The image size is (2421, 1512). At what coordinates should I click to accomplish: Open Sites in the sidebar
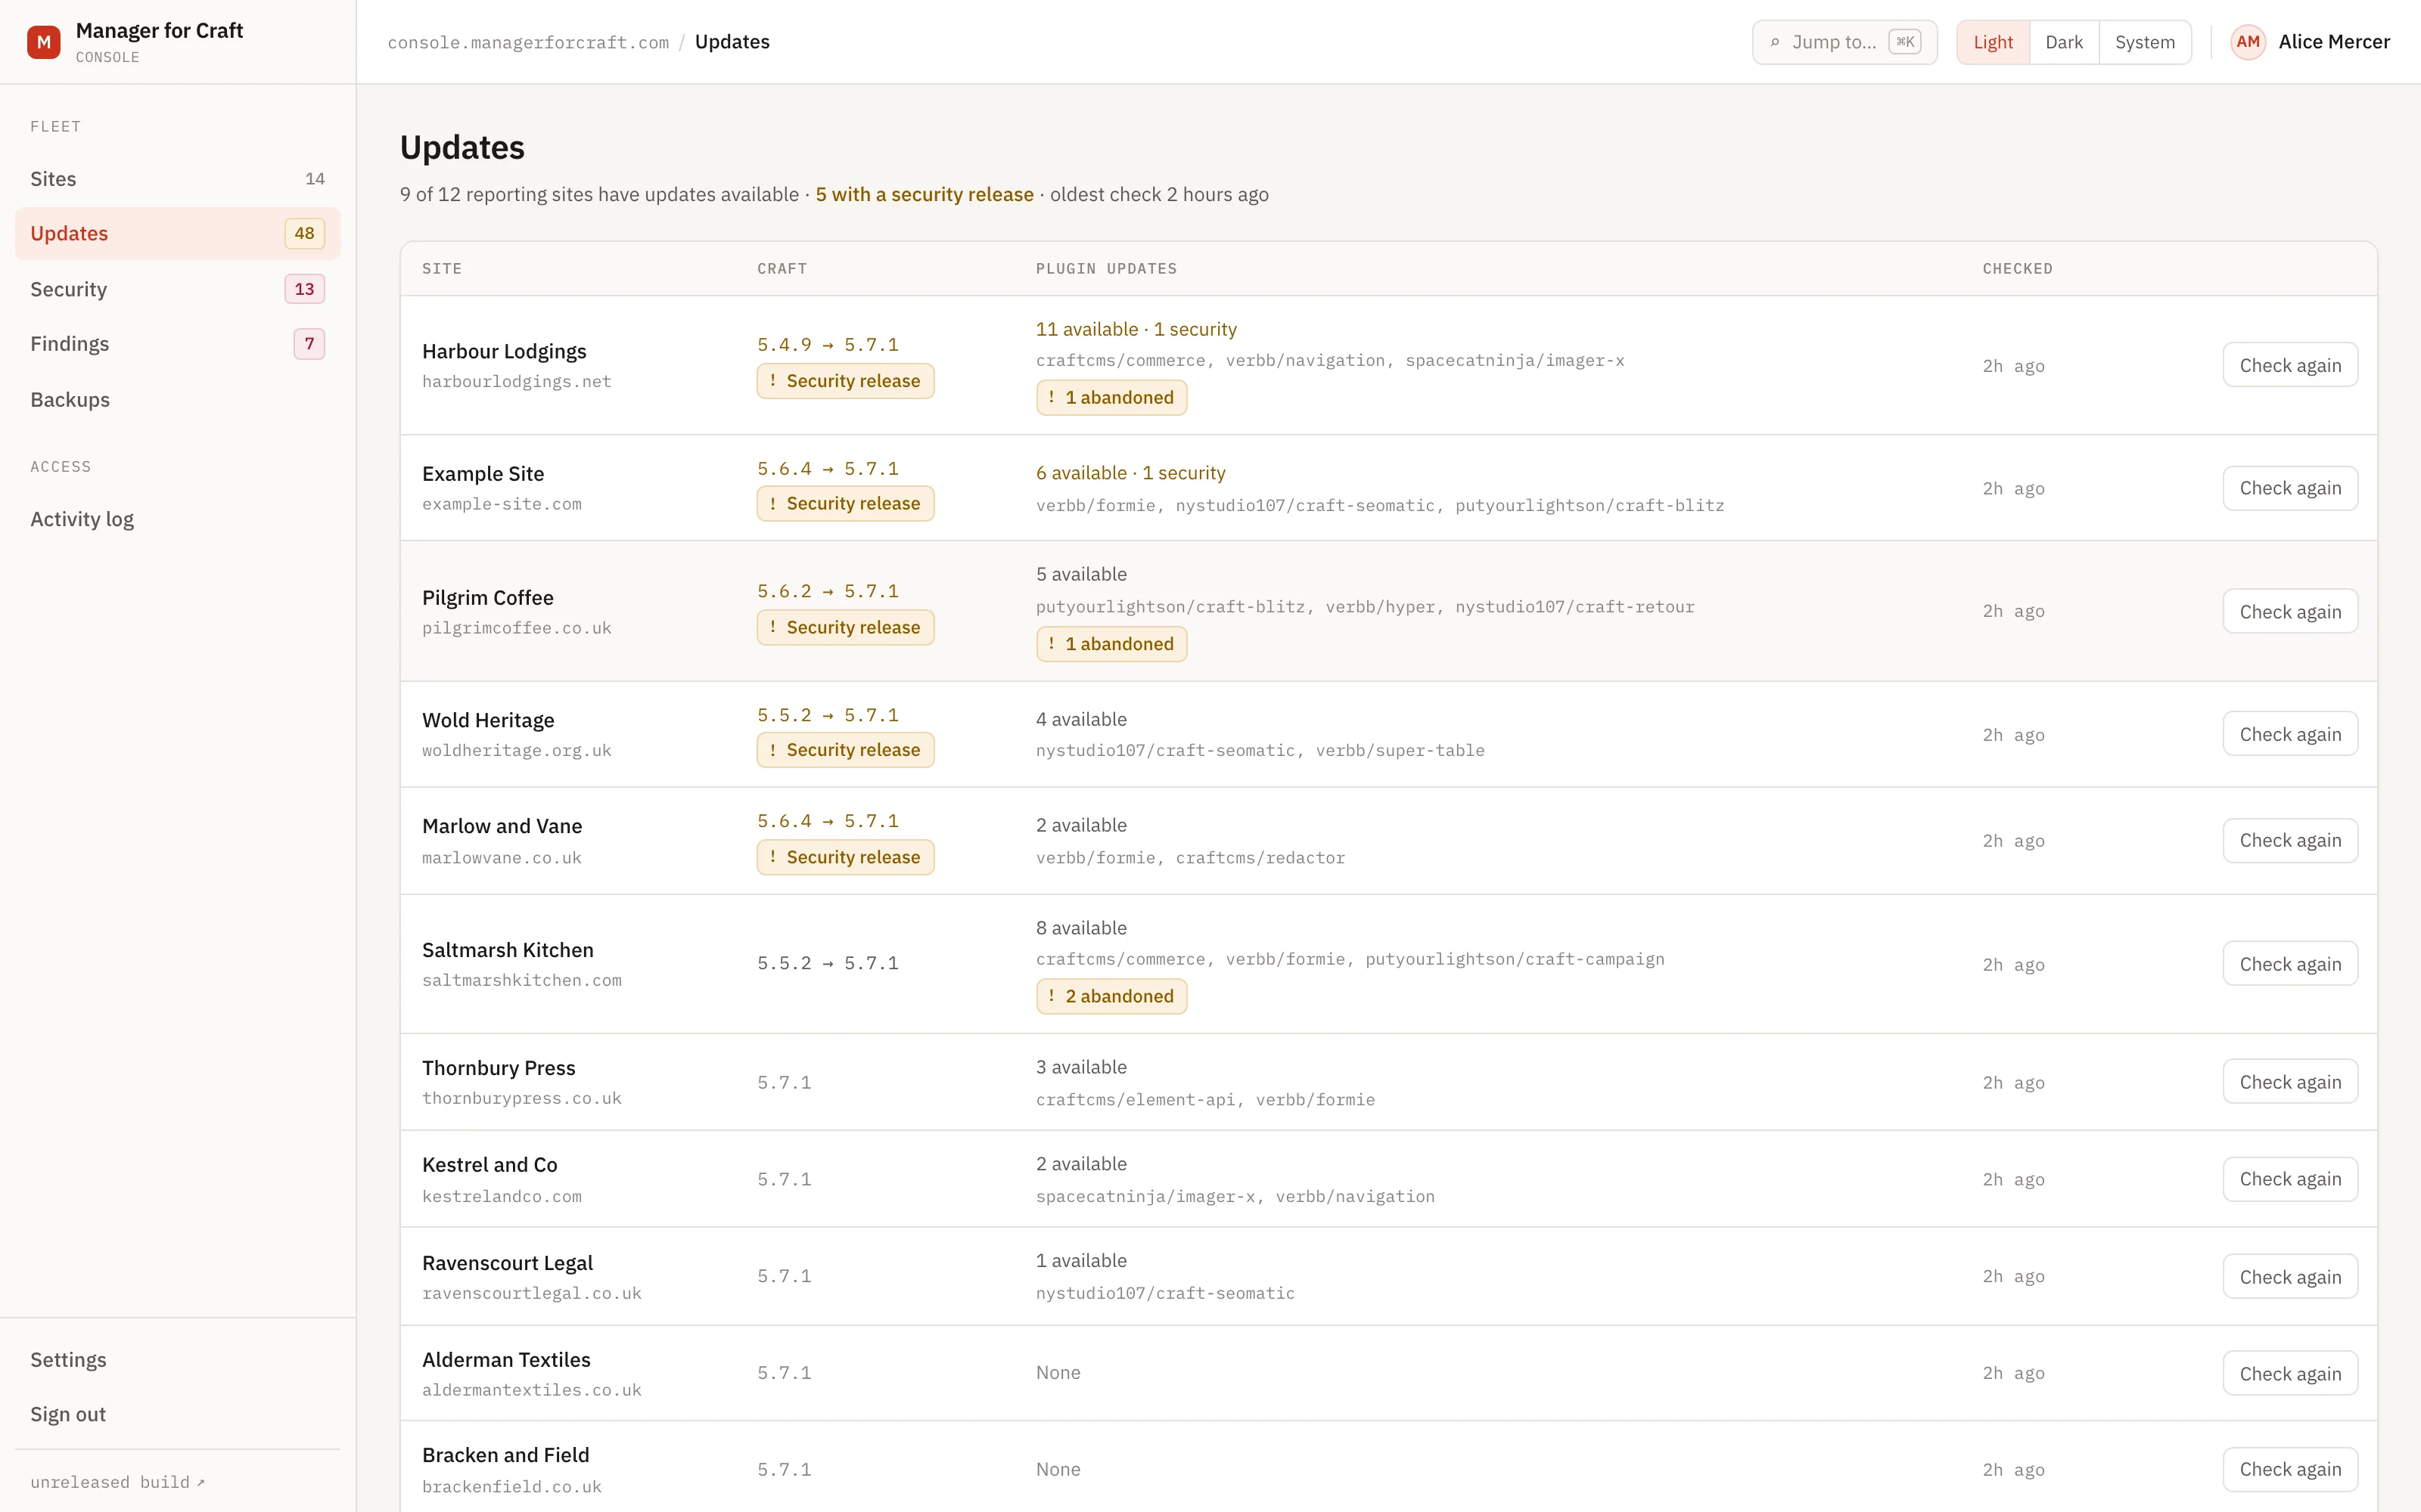pyautogui.click(x=177, y=179)
